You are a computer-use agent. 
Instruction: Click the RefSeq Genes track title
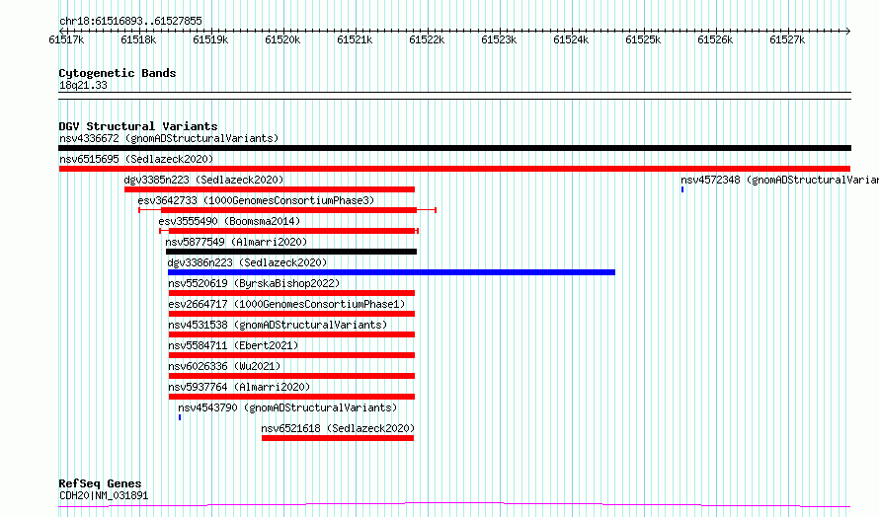tap(100, 484)
